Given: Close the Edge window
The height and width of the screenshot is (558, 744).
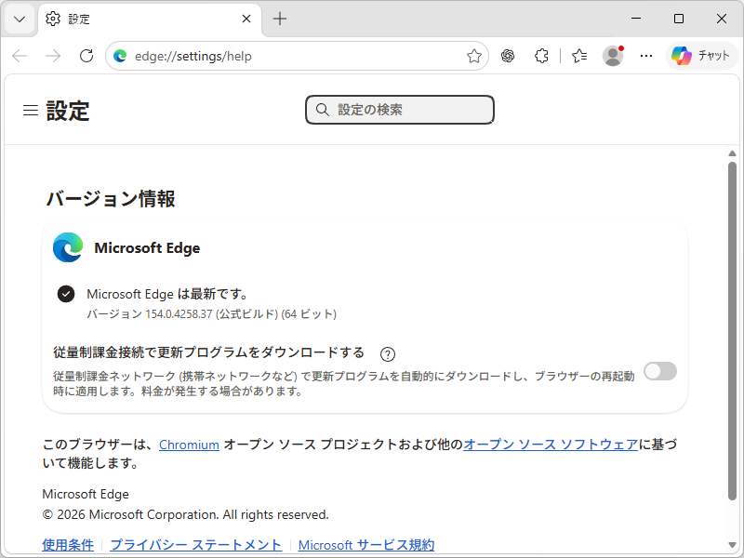Looking at the screenshot, I should tap(722, 19).
